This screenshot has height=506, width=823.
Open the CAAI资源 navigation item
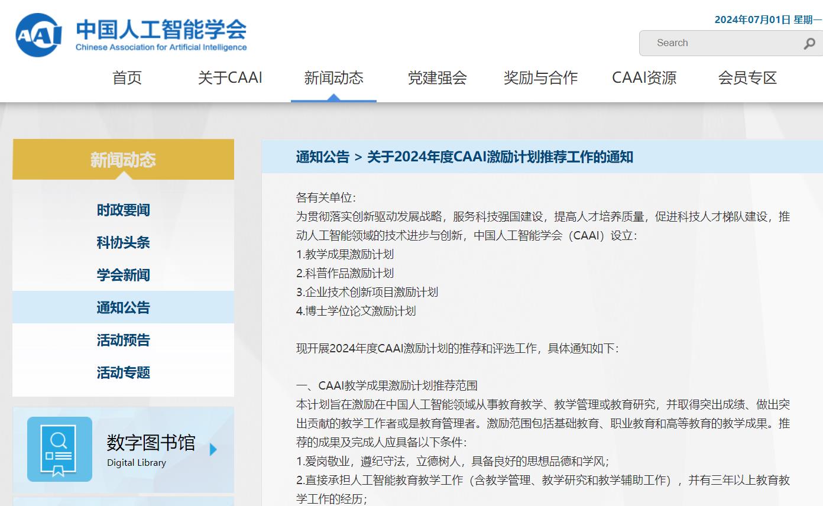tap(644, 77)
